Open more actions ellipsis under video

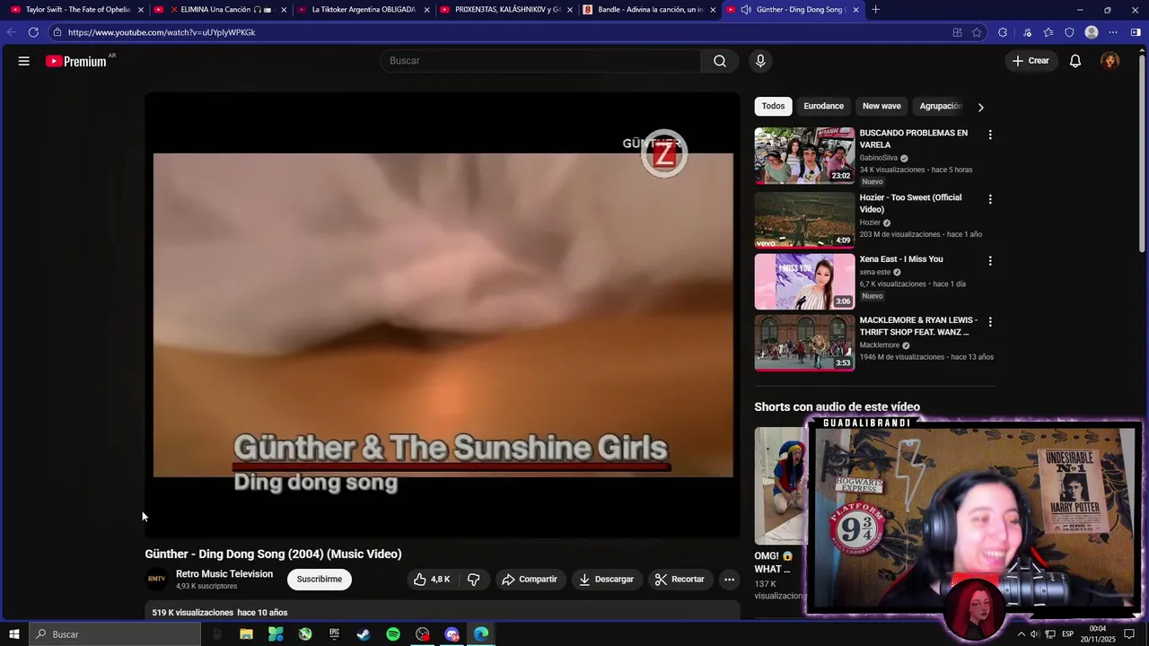[729, 580]
